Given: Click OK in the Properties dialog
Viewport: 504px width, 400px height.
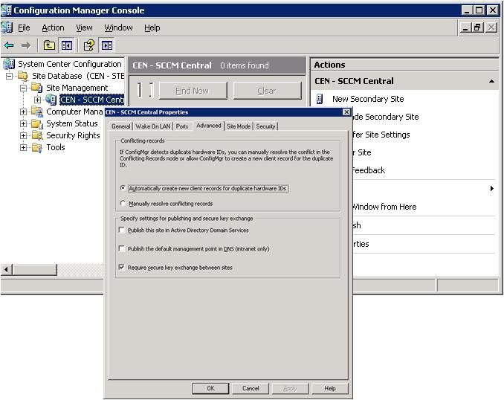Looking at the screenshot, I should click(210, 388).
